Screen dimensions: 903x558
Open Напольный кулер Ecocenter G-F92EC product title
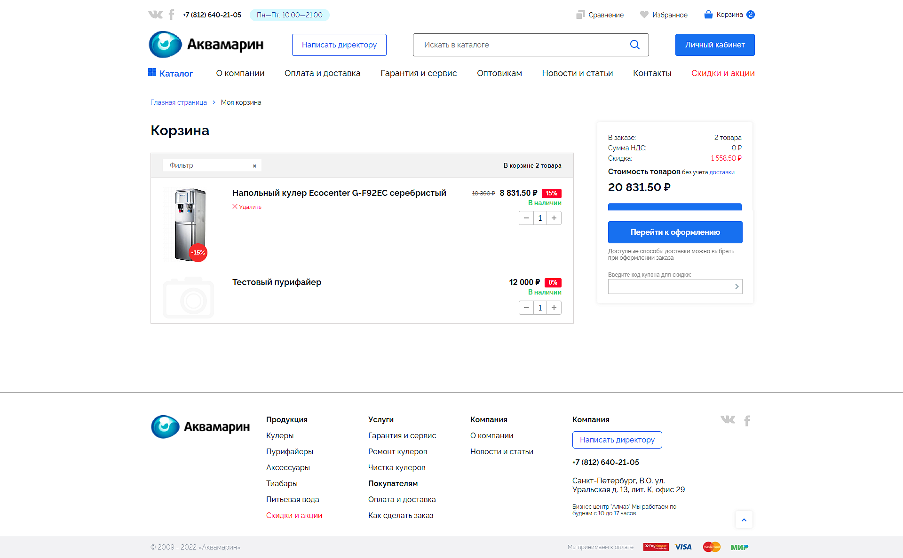[x=339, y=193]
